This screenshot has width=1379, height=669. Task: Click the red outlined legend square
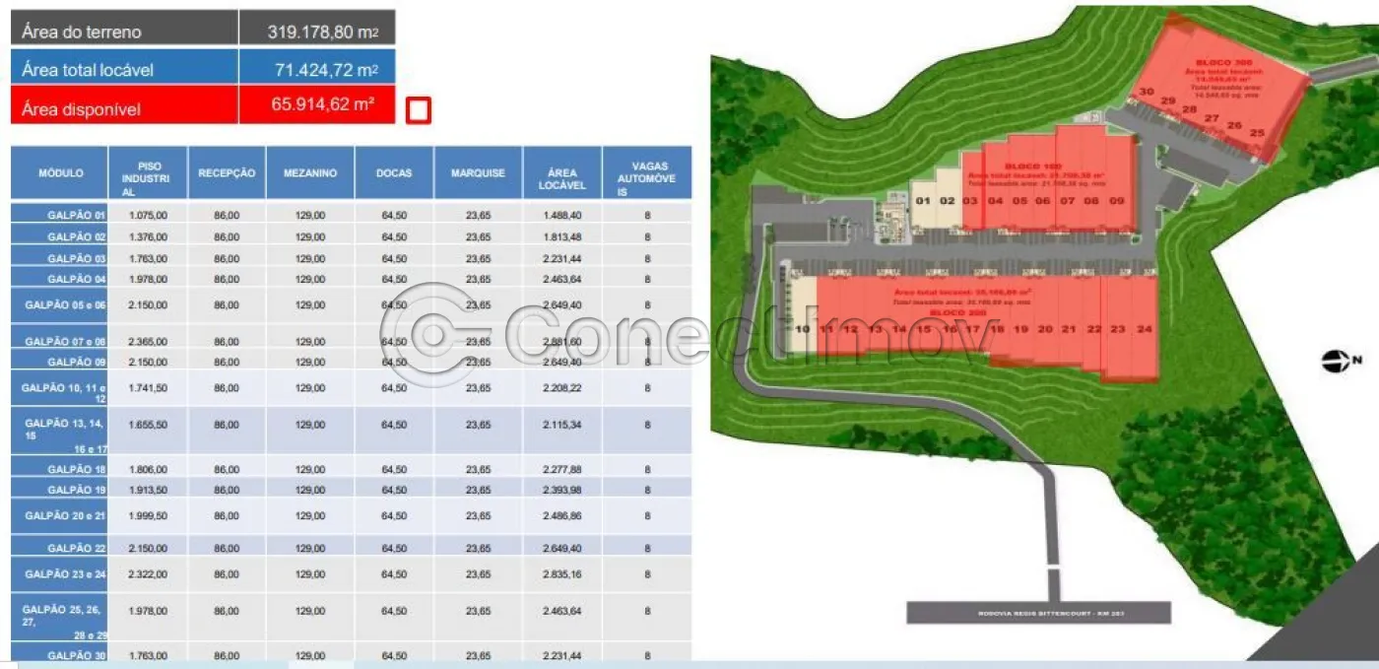[x=419, y=110]
